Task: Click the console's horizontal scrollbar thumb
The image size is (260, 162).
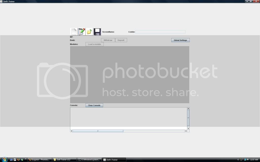Action: 98,131
